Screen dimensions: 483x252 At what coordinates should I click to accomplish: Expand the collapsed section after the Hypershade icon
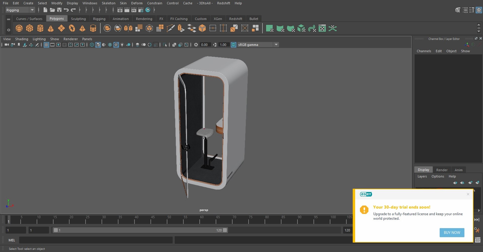[x=154, y=10]
